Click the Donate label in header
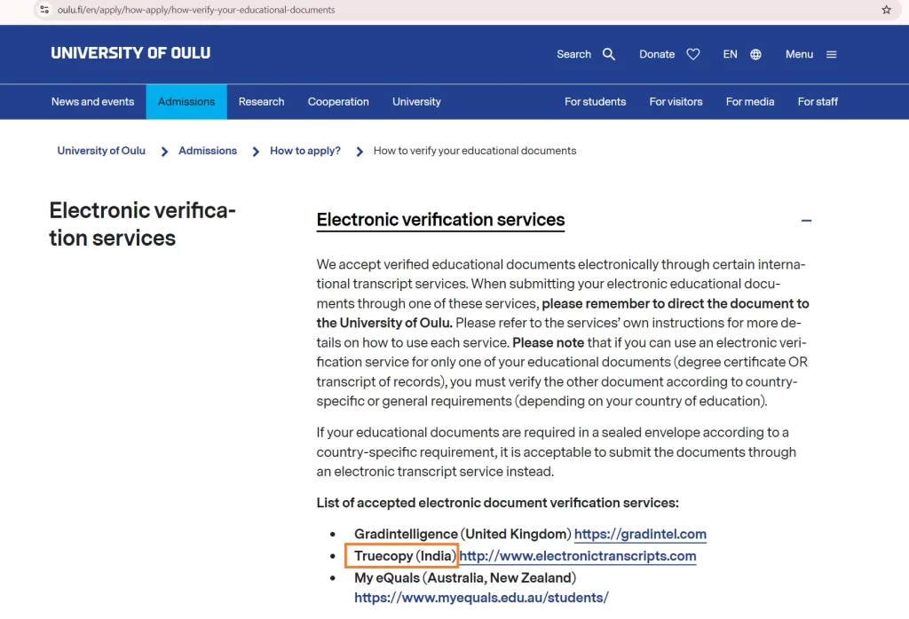This screenshot has height=619, width=909. coord(657,54)
